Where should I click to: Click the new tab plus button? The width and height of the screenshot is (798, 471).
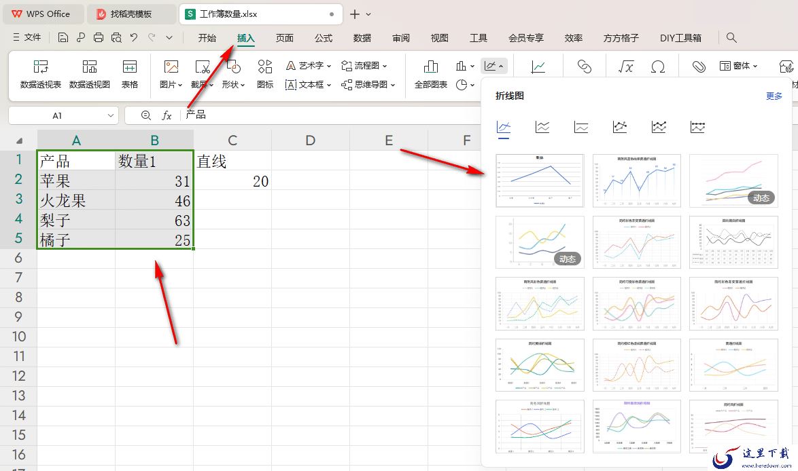355,14
